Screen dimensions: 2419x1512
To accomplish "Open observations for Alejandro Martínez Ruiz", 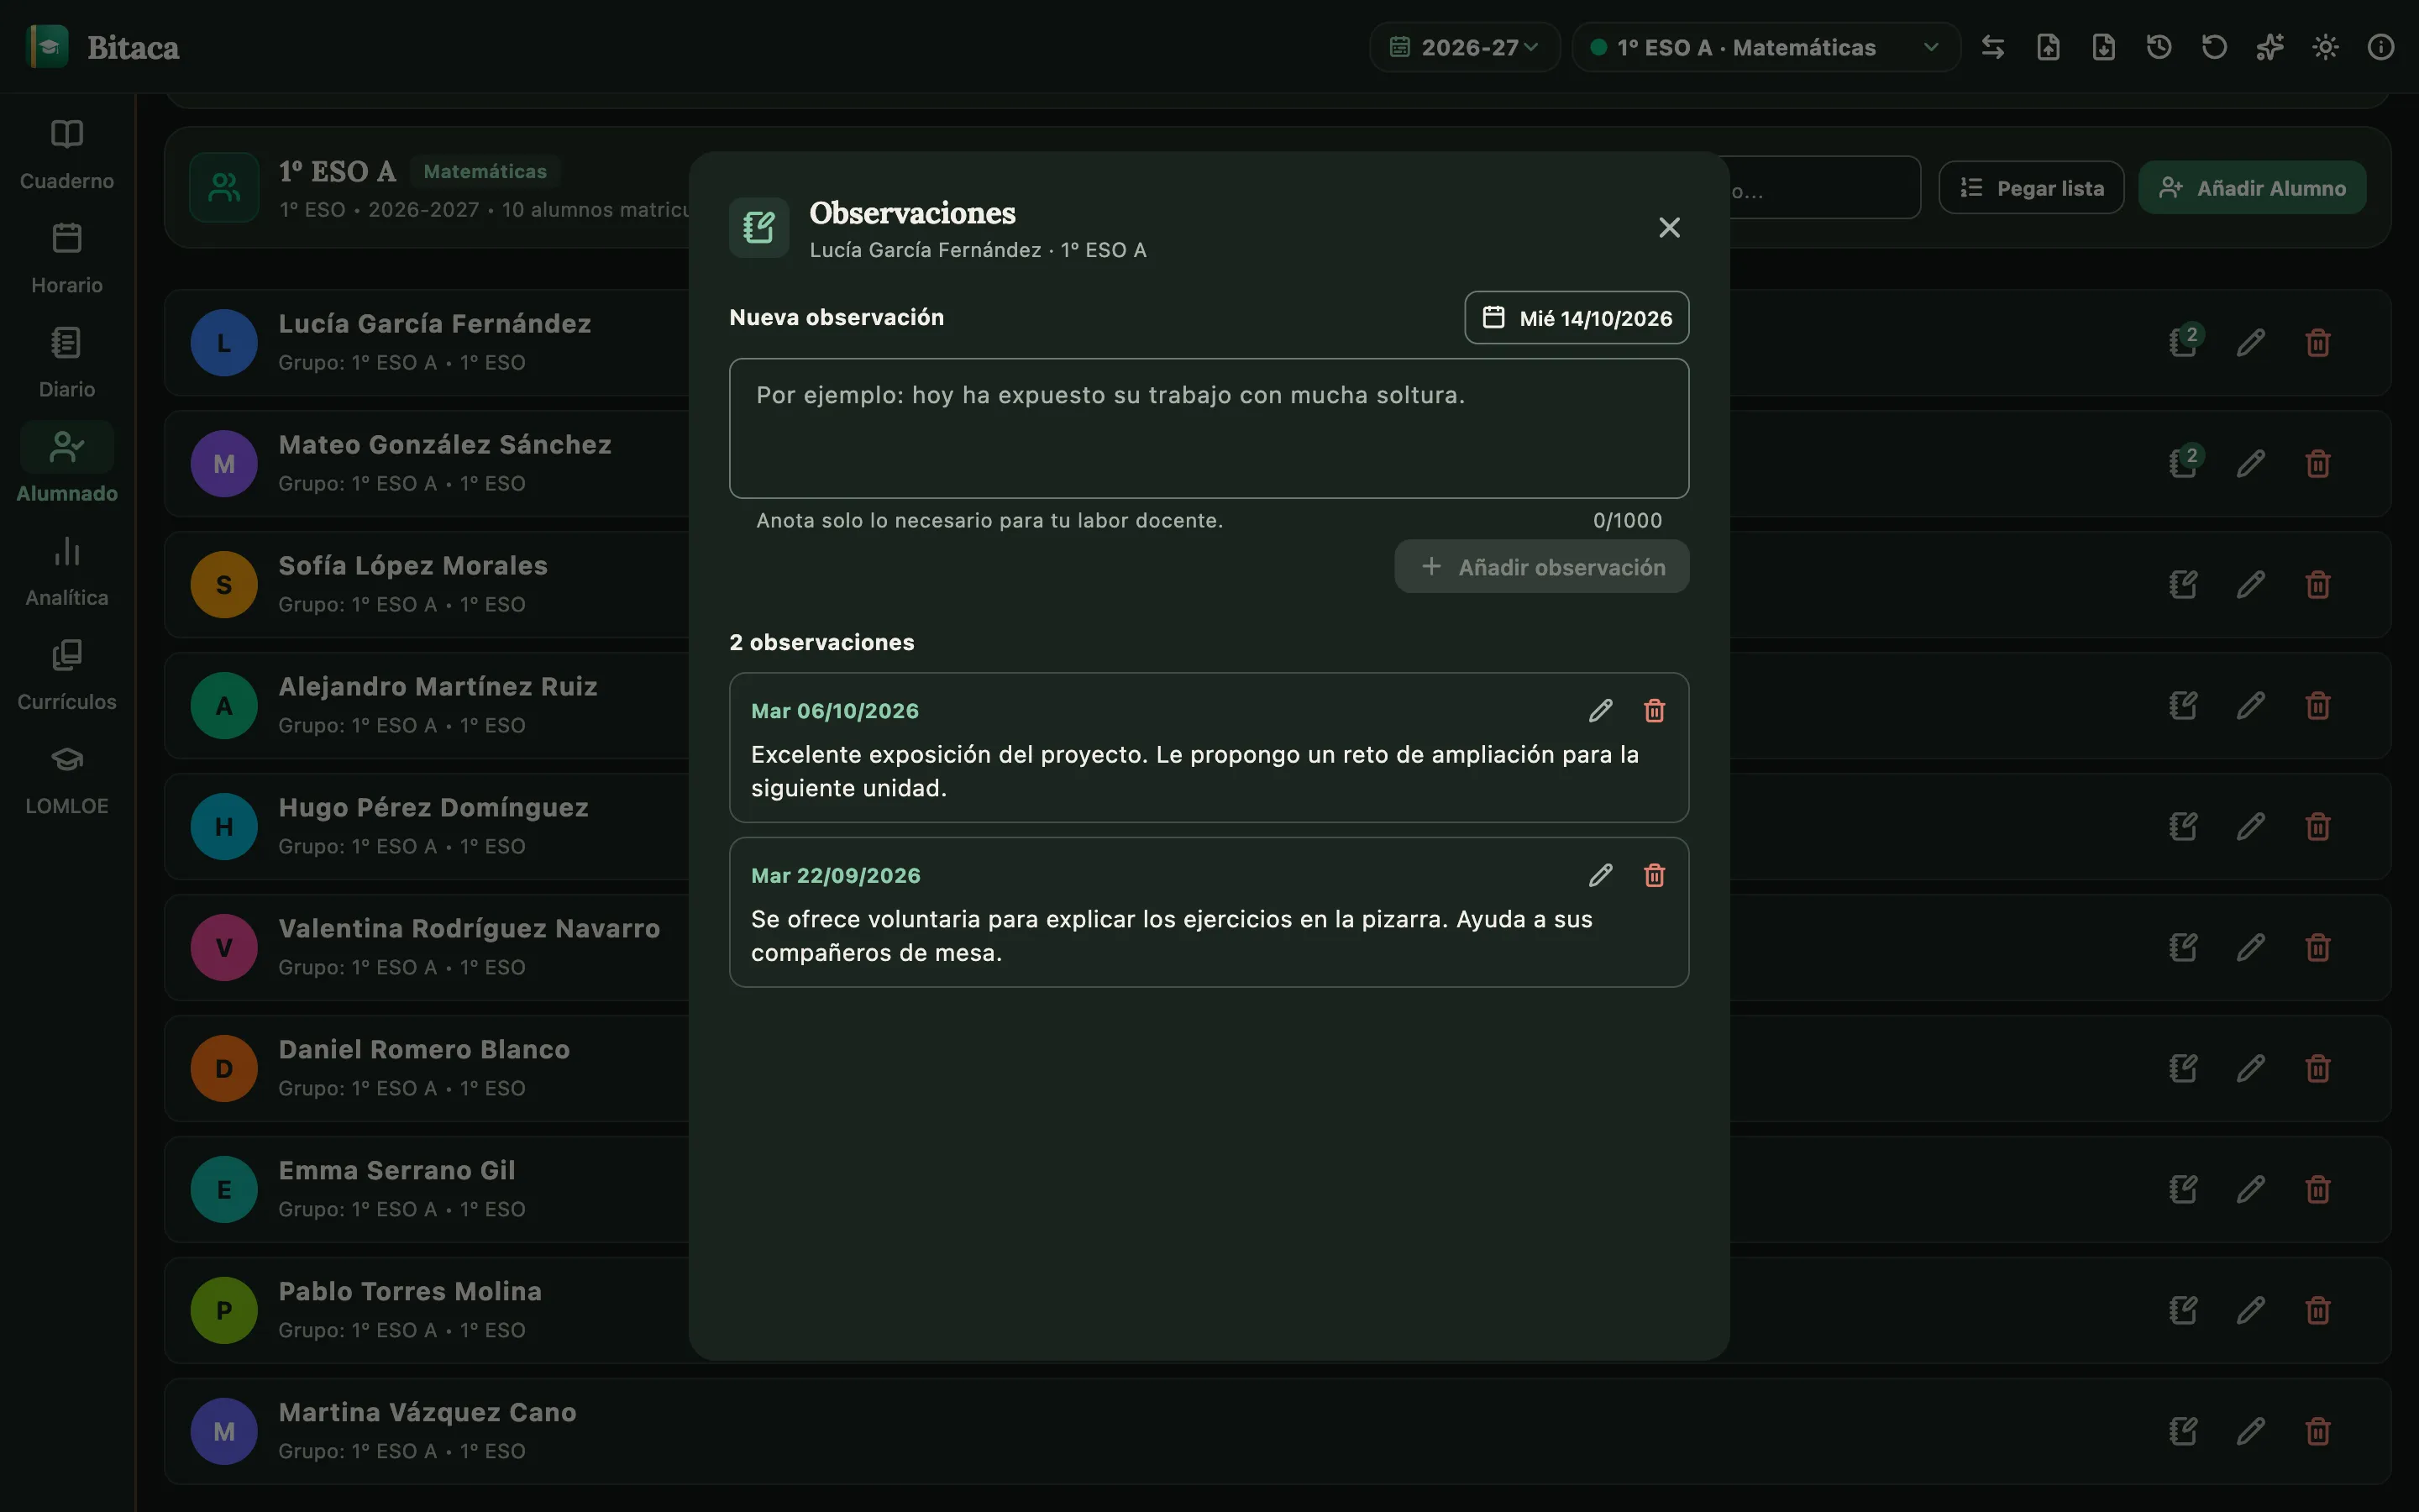I will pos(2184,706).
